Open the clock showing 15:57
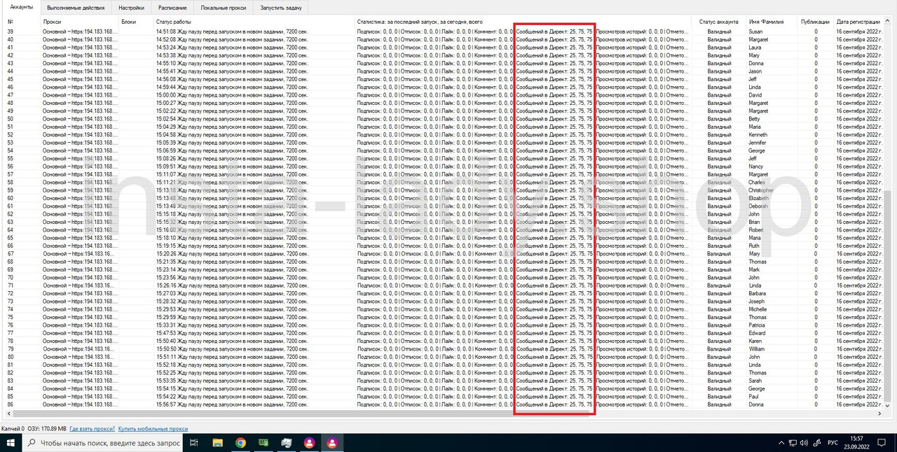This screenshot has height=452, width=897. tap(858, 443)
